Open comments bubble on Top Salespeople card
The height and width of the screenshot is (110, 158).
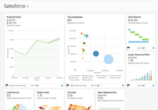point(98,86)
